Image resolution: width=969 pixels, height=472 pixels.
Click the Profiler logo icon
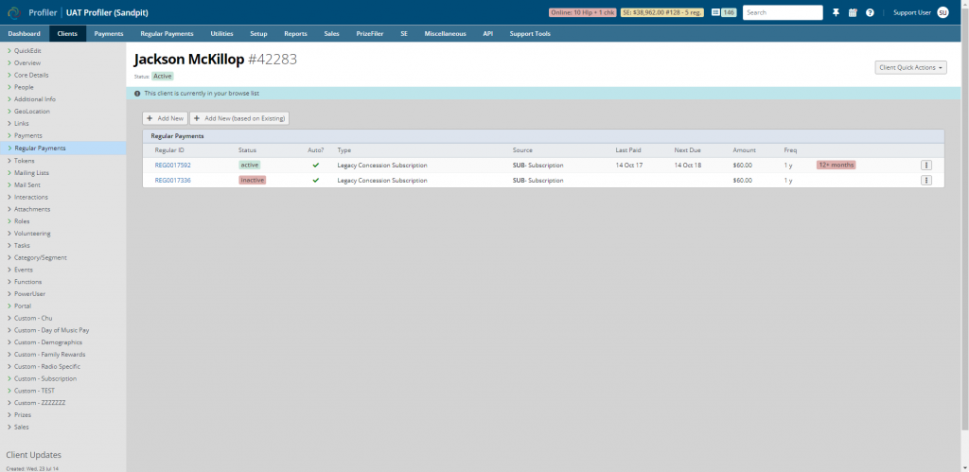tap(13, 12)
